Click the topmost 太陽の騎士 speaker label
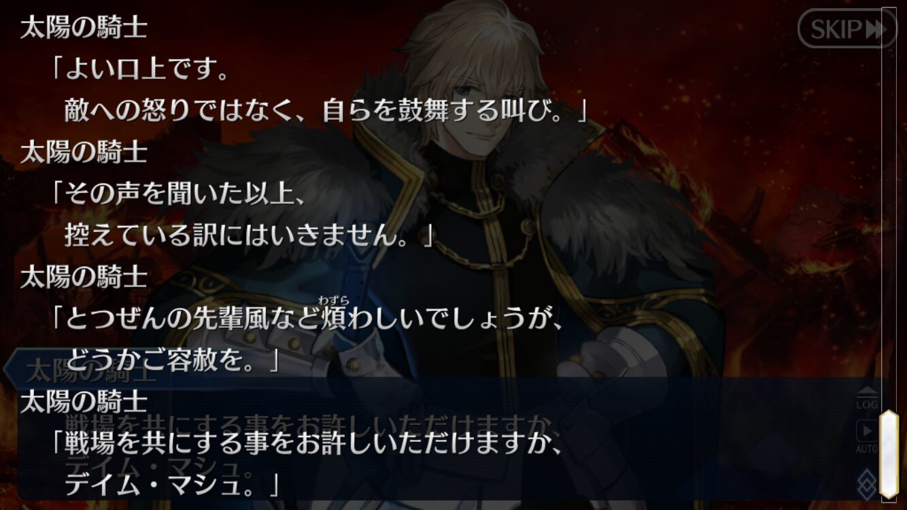Viewport: 907px width, 510px height. tap(84, 27)
